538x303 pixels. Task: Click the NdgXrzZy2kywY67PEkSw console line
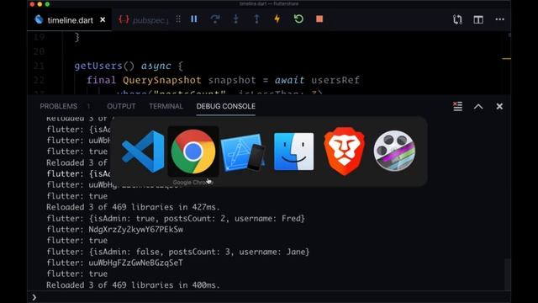click(x=115, y=230)
